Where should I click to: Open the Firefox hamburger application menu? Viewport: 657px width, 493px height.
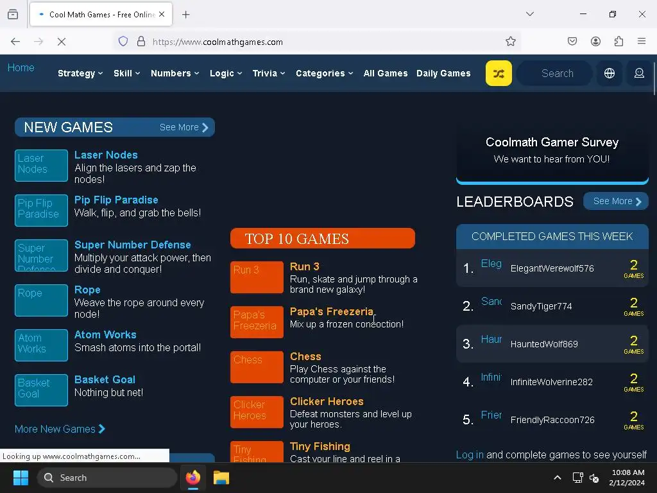(x=642, y=42)
